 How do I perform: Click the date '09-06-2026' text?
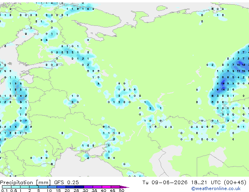169,183
